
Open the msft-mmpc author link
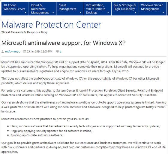pyautogui.click(x=12, y=52)
